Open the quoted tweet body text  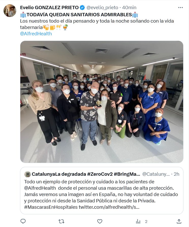(x=101, y=194)
